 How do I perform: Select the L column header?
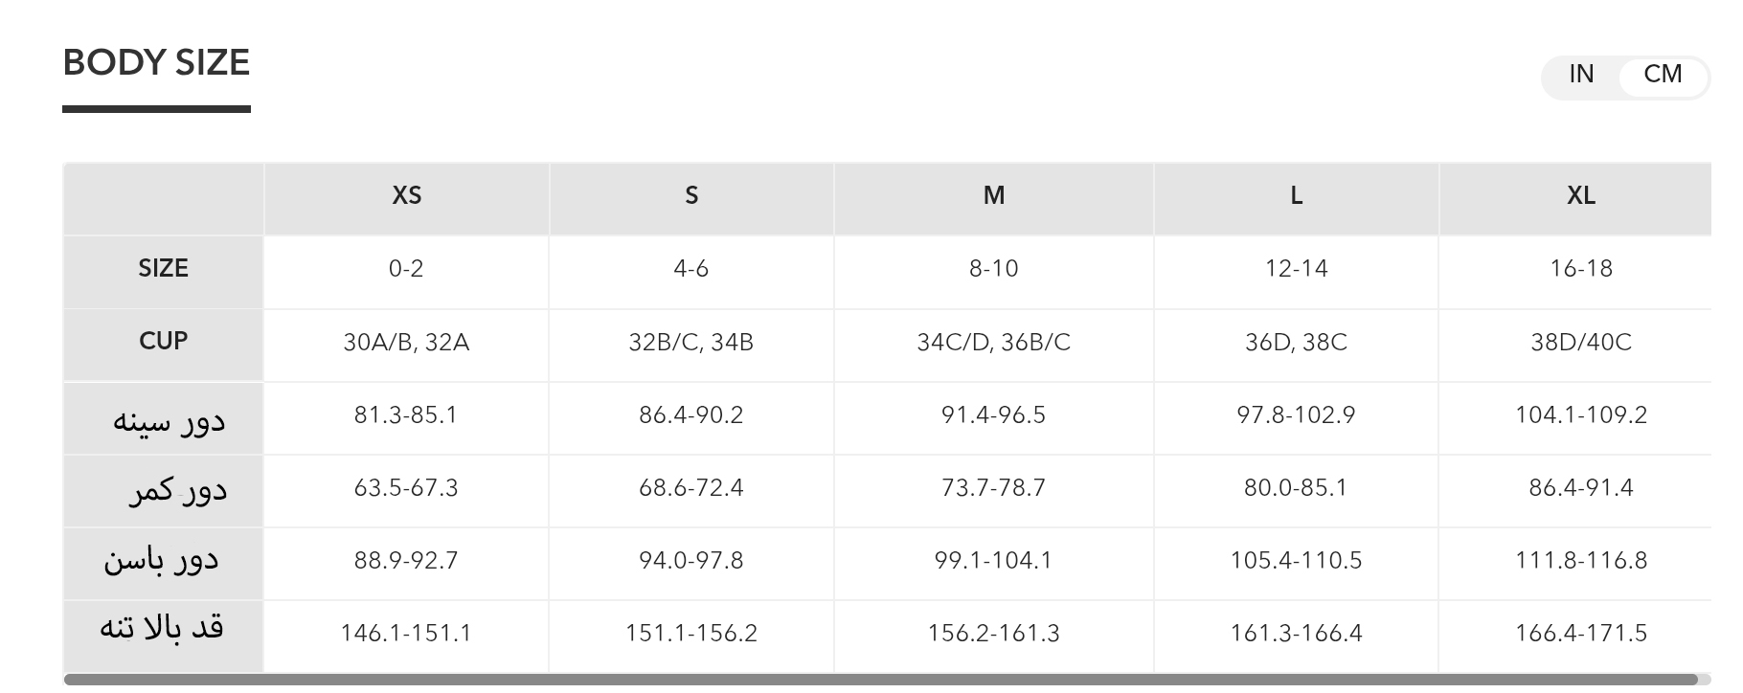1296,196
